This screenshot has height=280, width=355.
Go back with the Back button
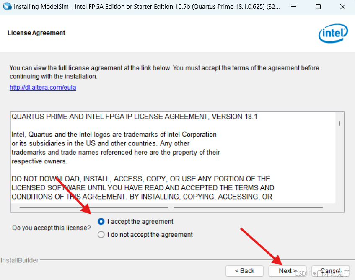(x=244, y=271)
